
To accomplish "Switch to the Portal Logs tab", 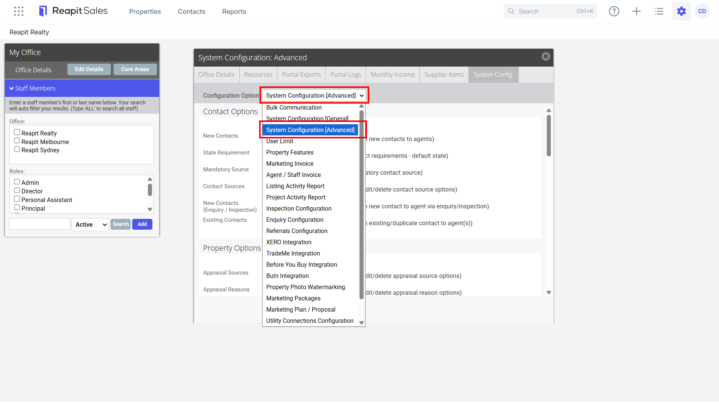I will [x=346, y=74].
